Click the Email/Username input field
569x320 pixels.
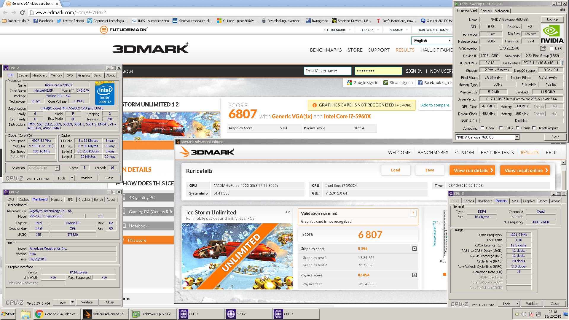tap(328, 71)
